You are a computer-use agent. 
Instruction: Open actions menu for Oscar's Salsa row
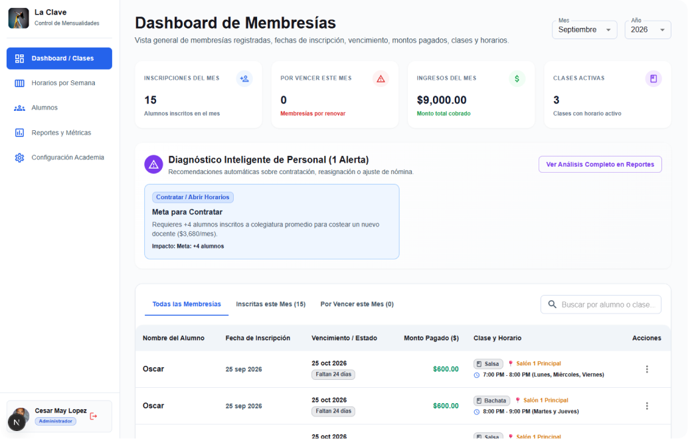[647, 369]
